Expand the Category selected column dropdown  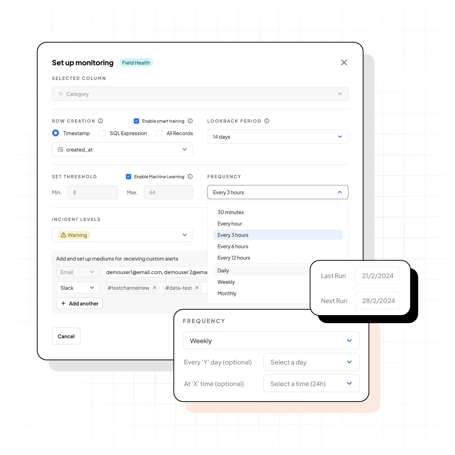coord(340,94)
